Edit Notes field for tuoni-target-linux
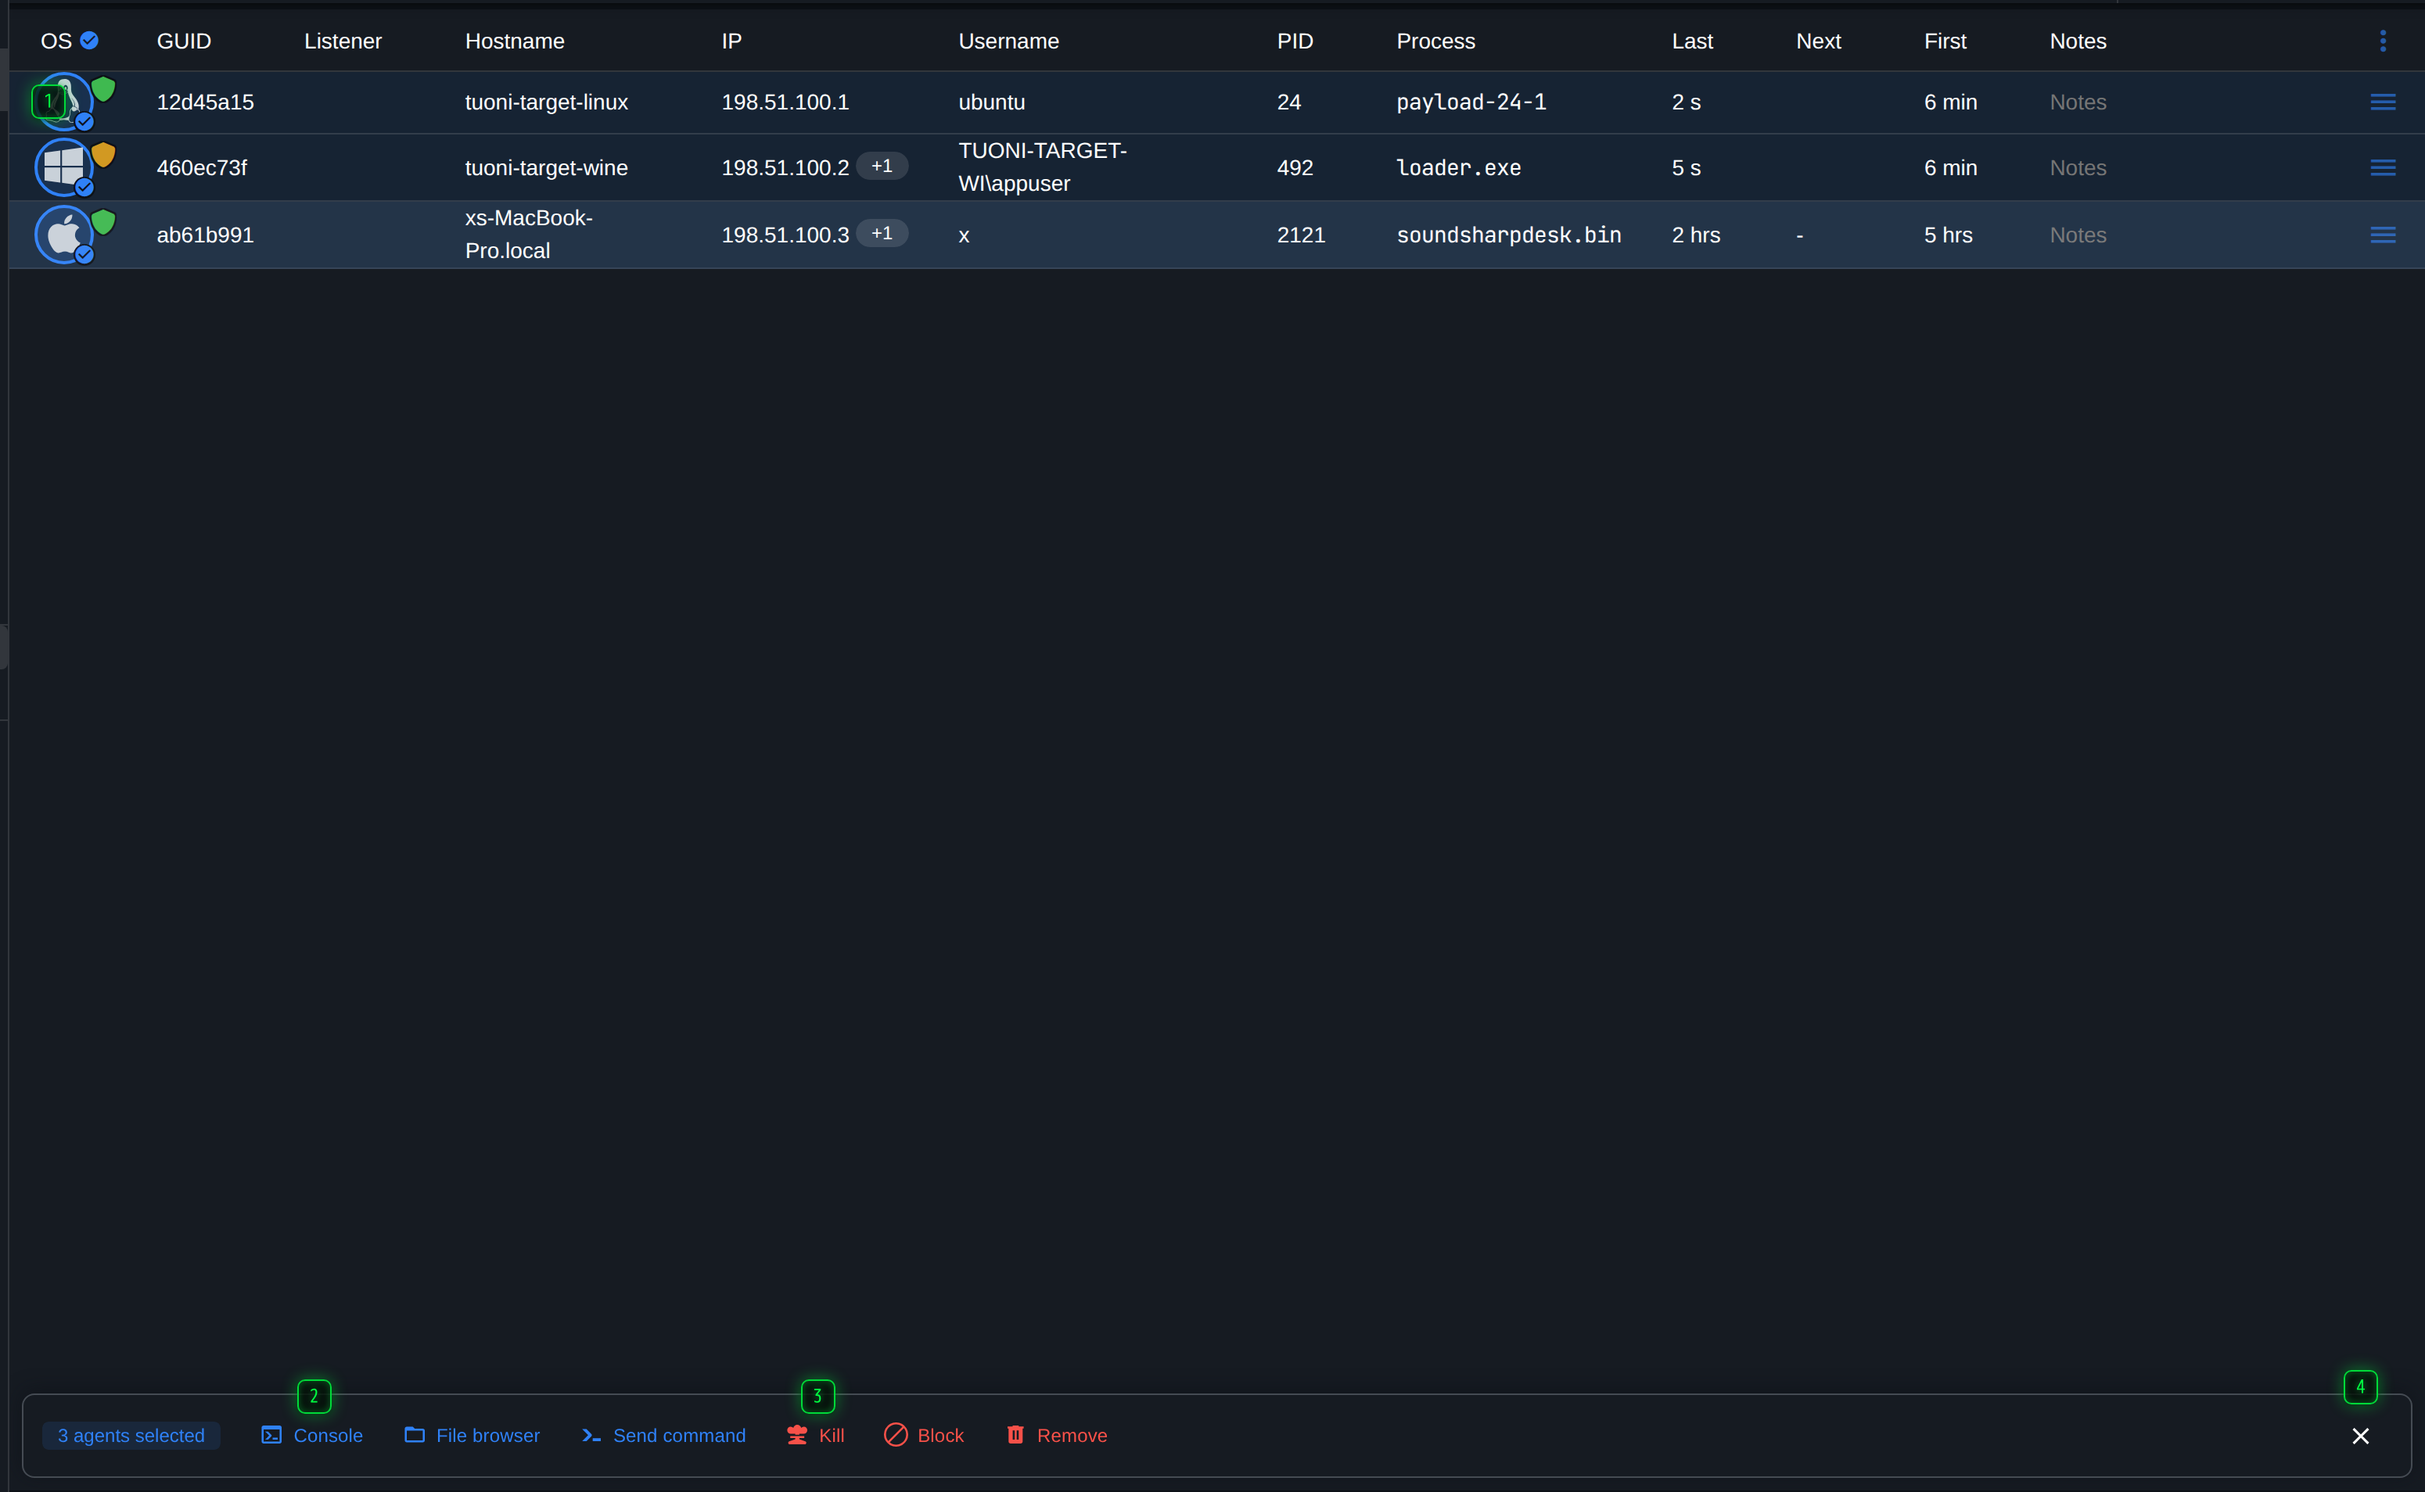2425x1492 pixels. (2078, 102)
